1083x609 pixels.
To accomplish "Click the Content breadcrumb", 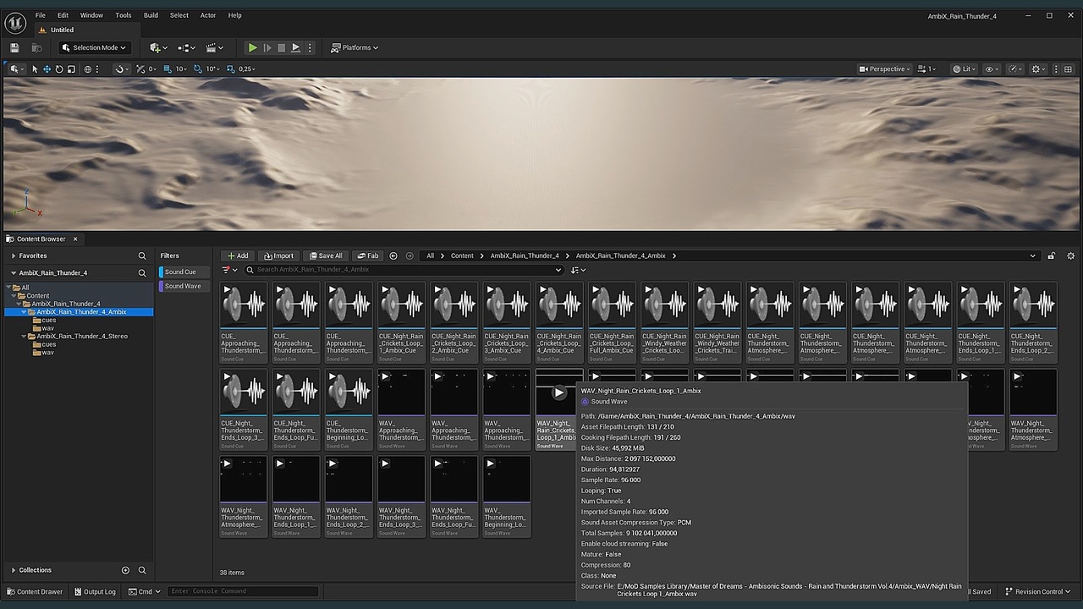I will pos(462,255).
